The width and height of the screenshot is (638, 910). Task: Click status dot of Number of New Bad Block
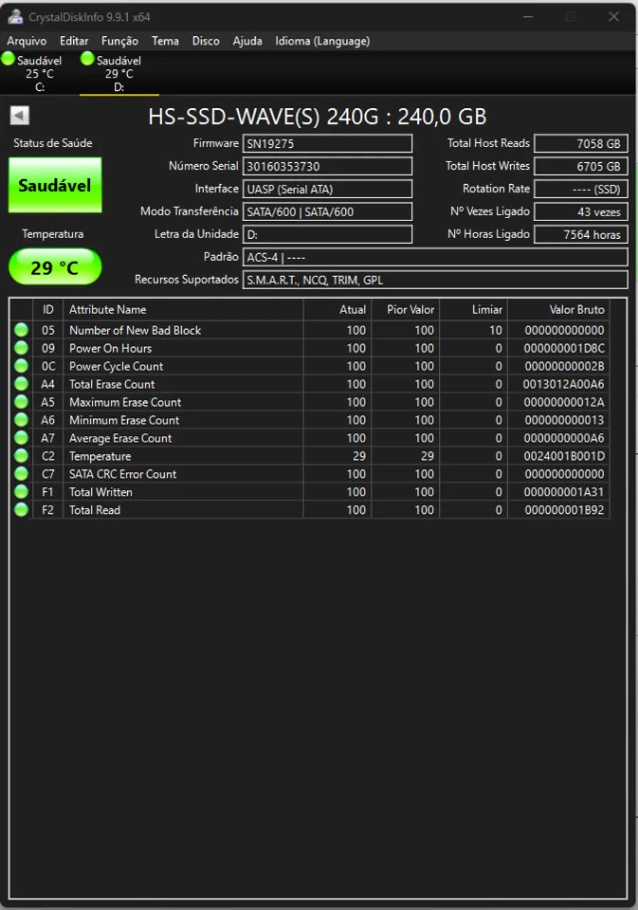(x=21, y=330)
